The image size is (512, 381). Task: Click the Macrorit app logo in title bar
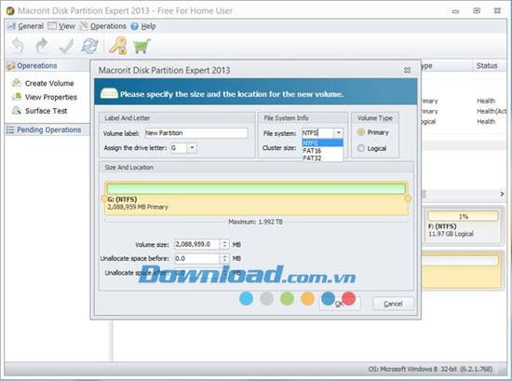pos(10,11)
